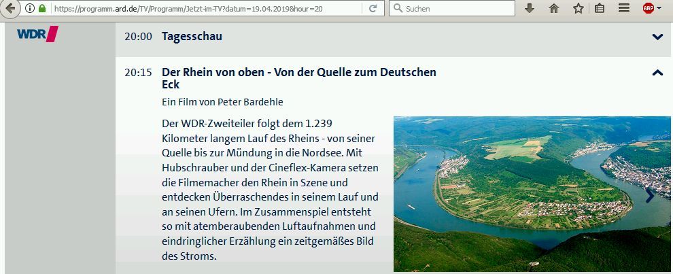Open the Tagesschau programme title
The image size is (673, 274).
[x=192, y=37]
